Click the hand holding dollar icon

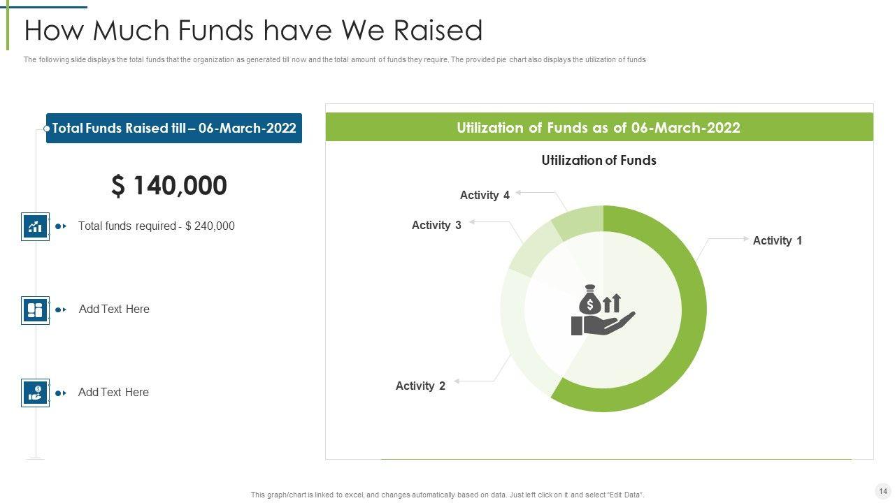(35, 393)
